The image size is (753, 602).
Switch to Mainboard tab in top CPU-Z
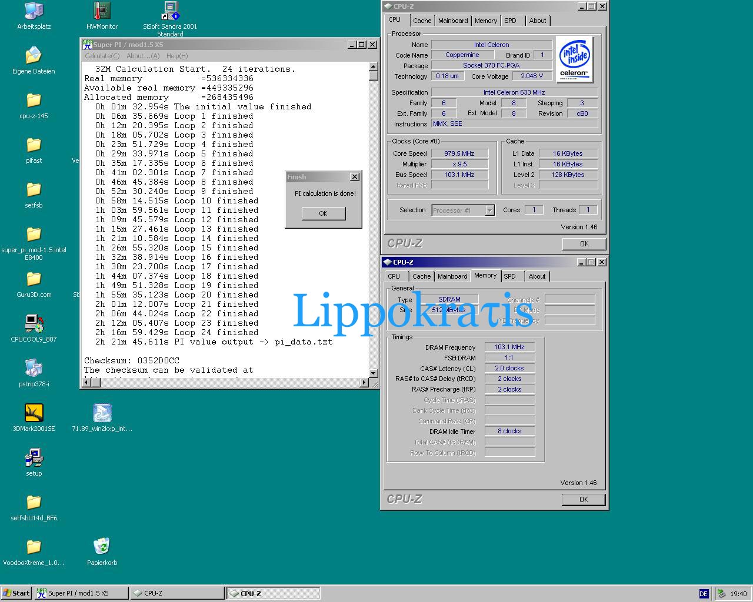coord(453,21)
